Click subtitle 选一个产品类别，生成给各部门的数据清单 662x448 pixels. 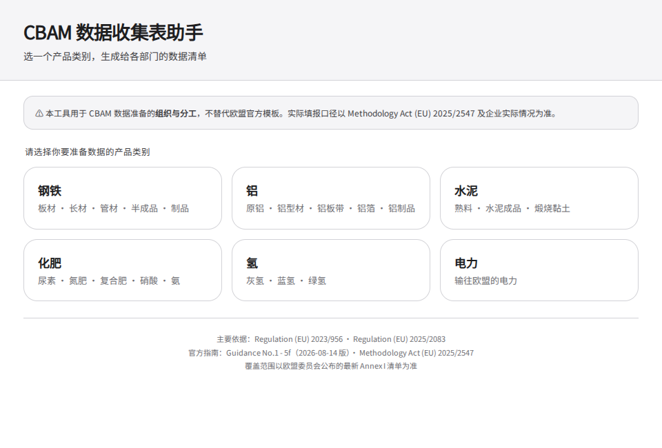click(115, 57)
